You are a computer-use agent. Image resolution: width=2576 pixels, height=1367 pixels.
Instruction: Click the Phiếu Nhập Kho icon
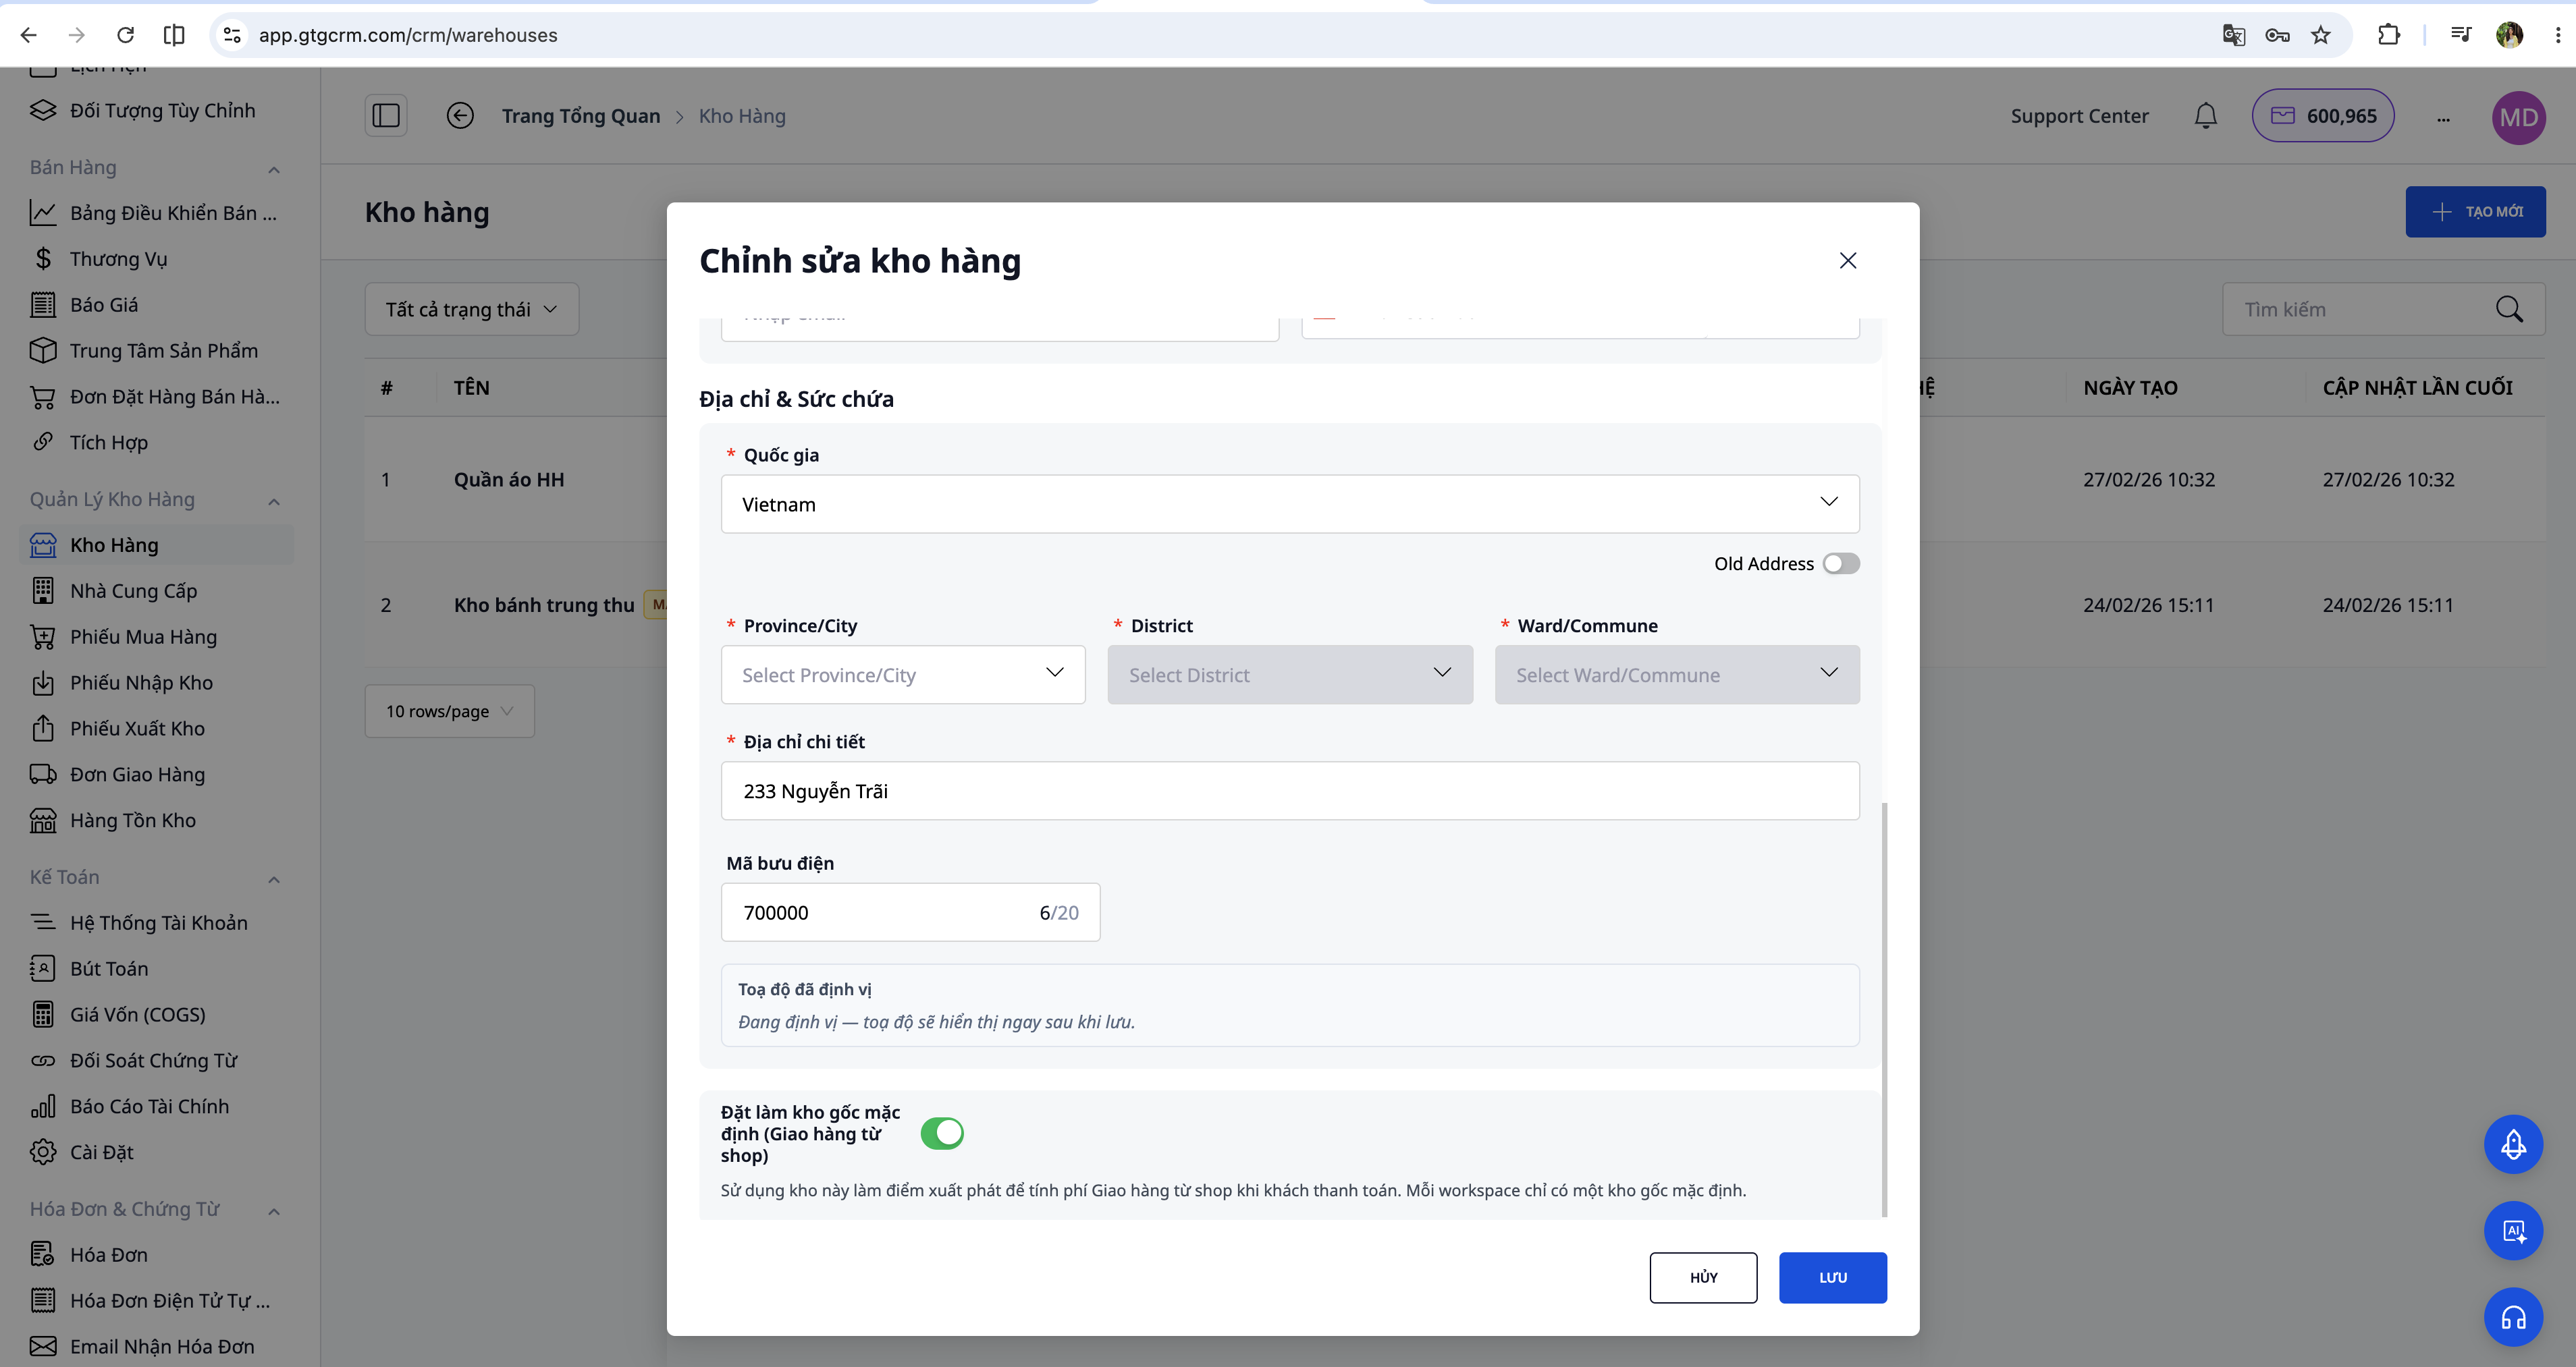[x=43, y=683]
